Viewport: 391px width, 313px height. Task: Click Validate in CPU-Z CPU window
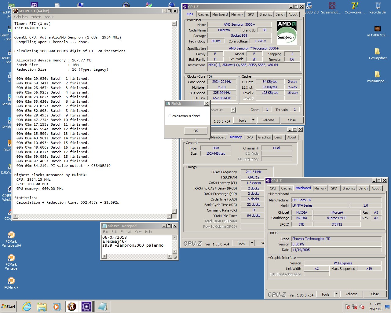[268, 120]
